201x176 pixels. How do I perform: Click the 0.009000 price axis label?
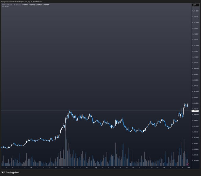click(195, 69)
